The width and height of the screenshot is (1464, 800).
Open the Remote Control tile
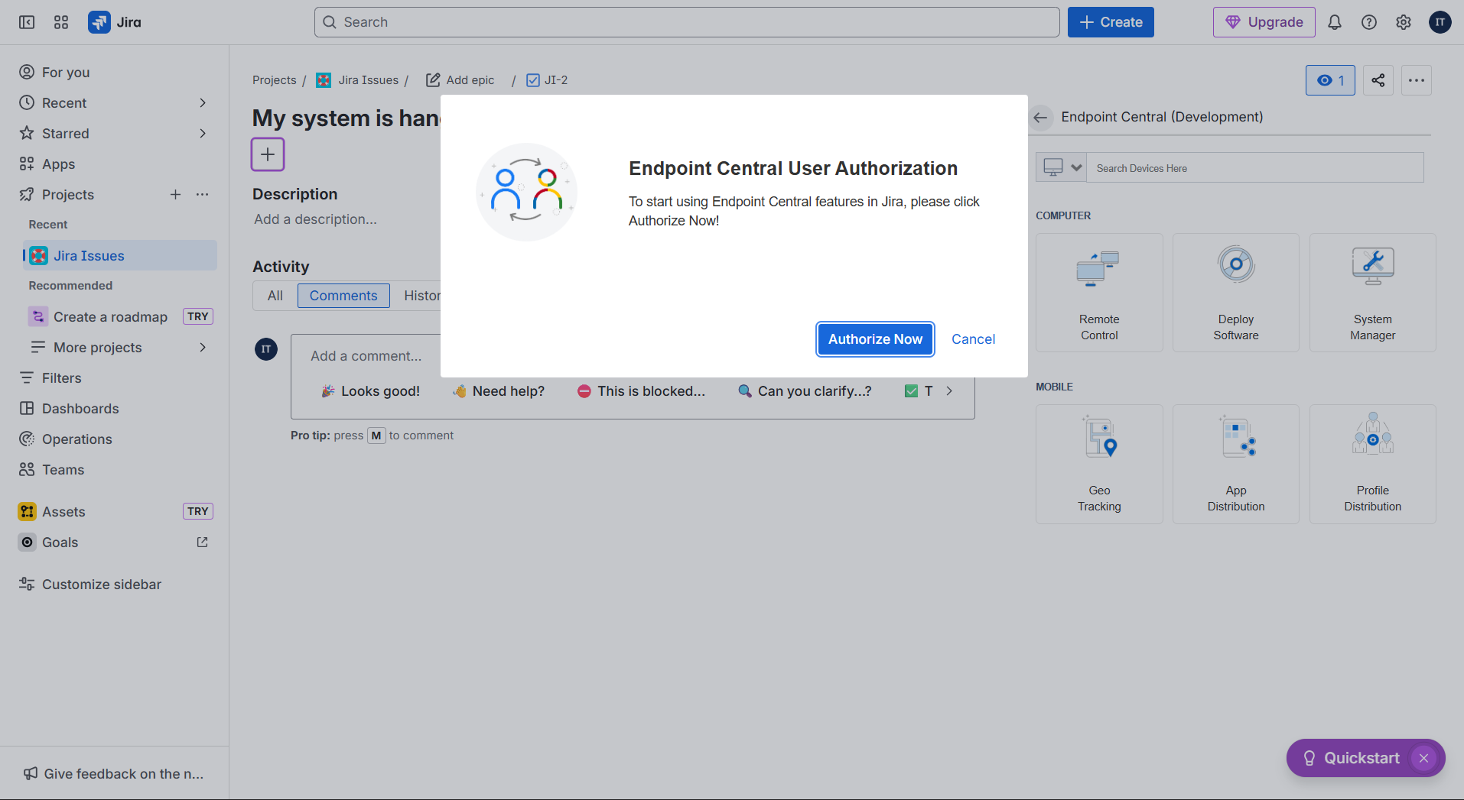[1099, 293]
